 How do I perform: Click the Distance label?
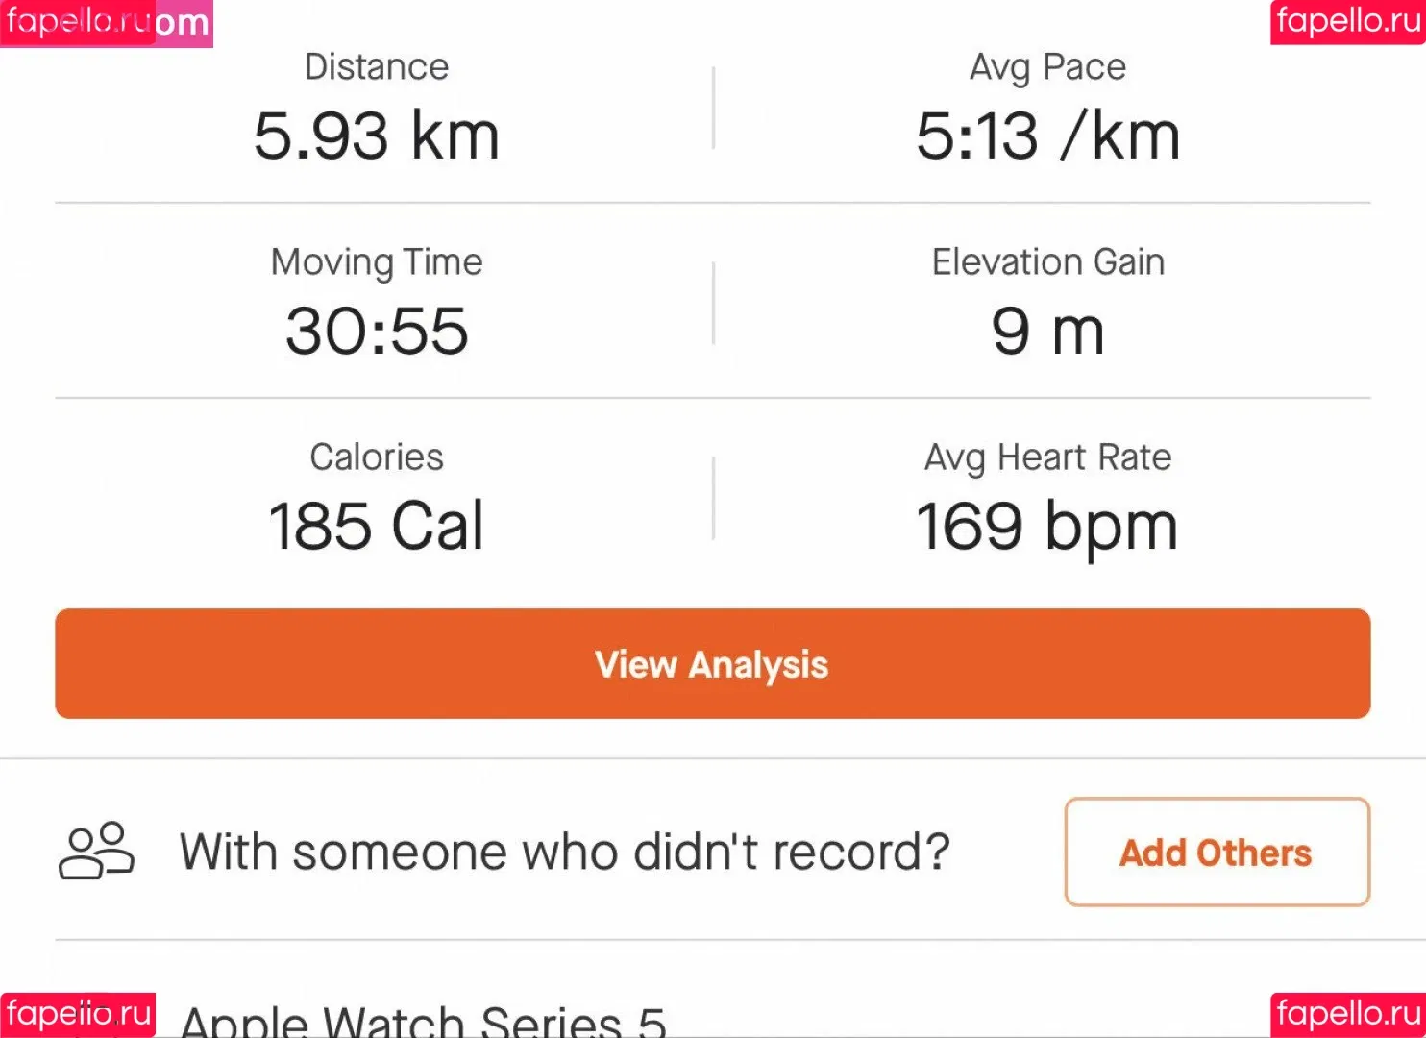(377, 67)
